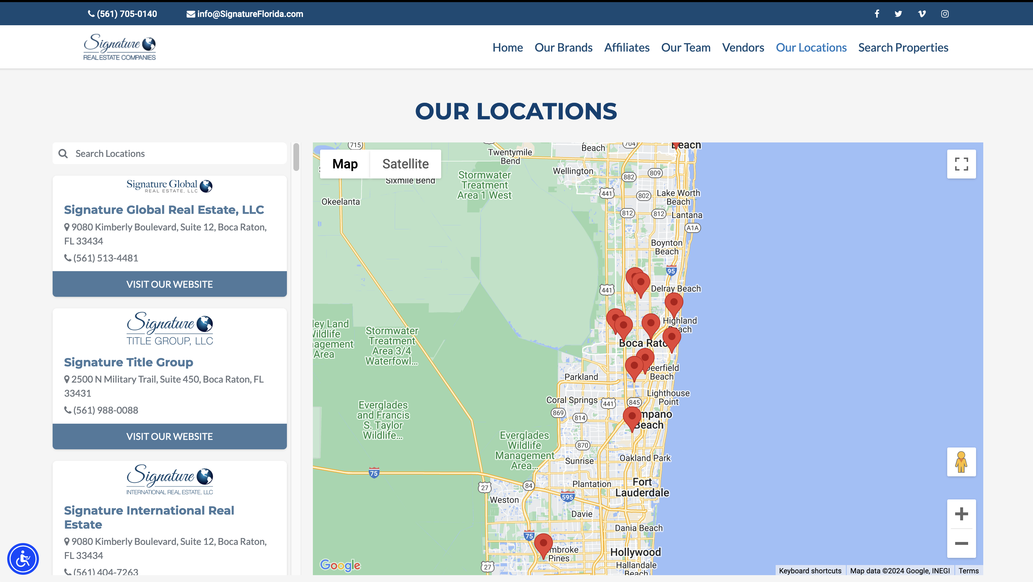This screenshot has width=1033, height=582.
Task: Click the locations list scrollbar
Action: tap(296, 157)
